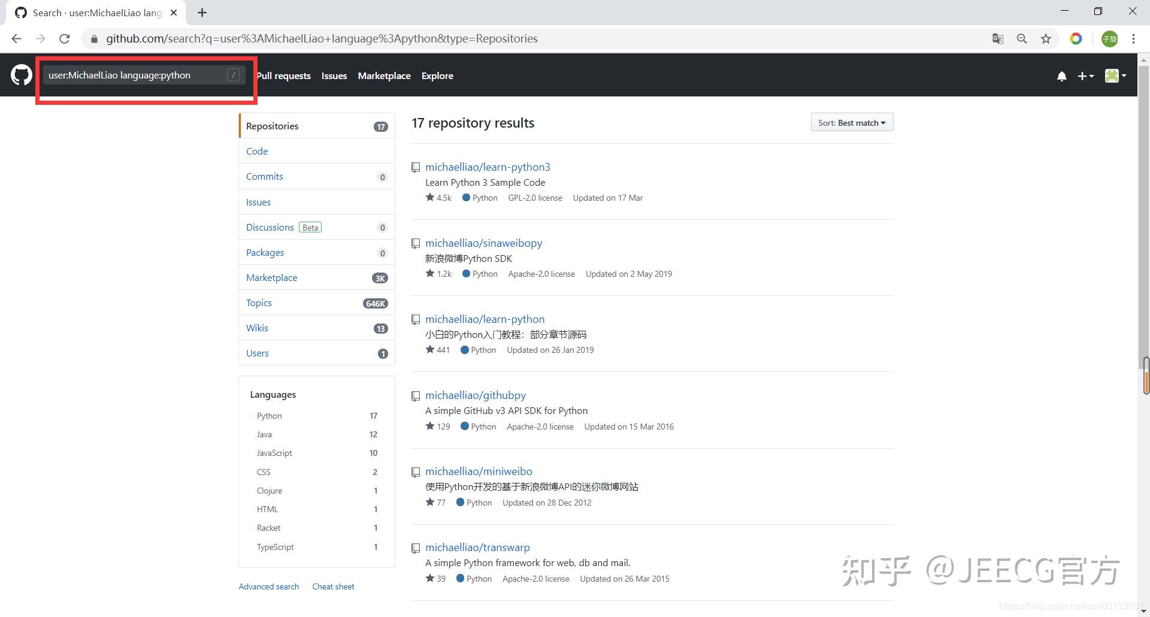The width and height of the screenshot is (1150, 617).
Task: Expand the user avatar menu
Action: coord(1115,75)
